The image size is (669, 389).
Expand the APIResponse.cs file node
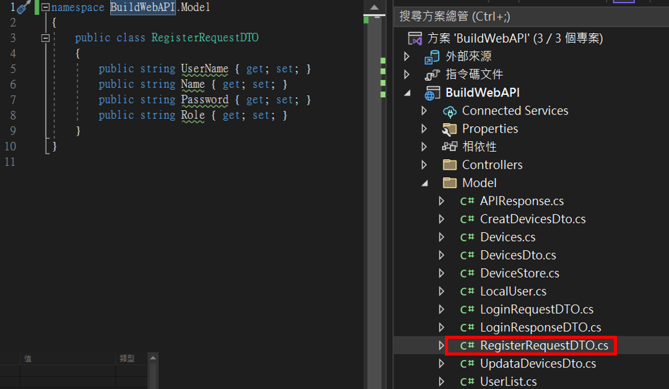click(442, 201)
